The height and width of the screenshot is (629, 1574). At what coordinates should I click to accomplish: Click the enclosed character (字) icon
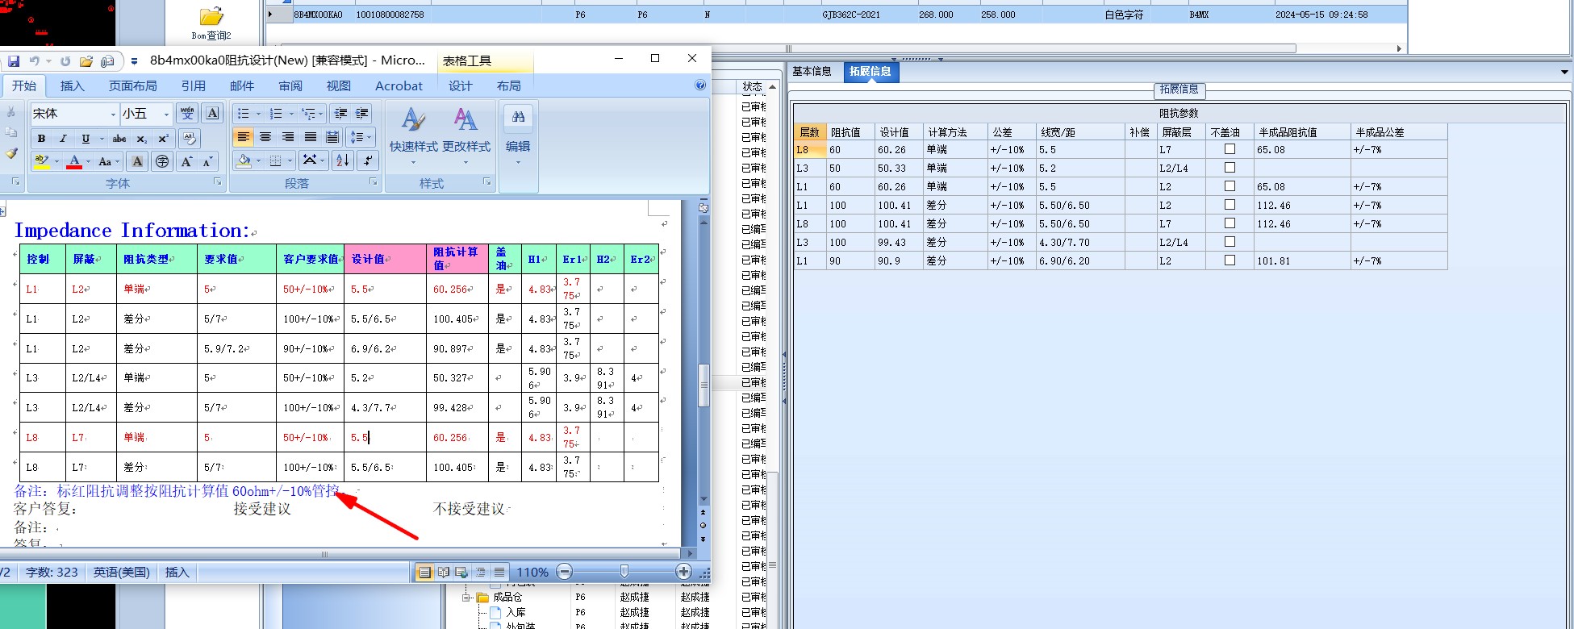[x=162, y=161]
